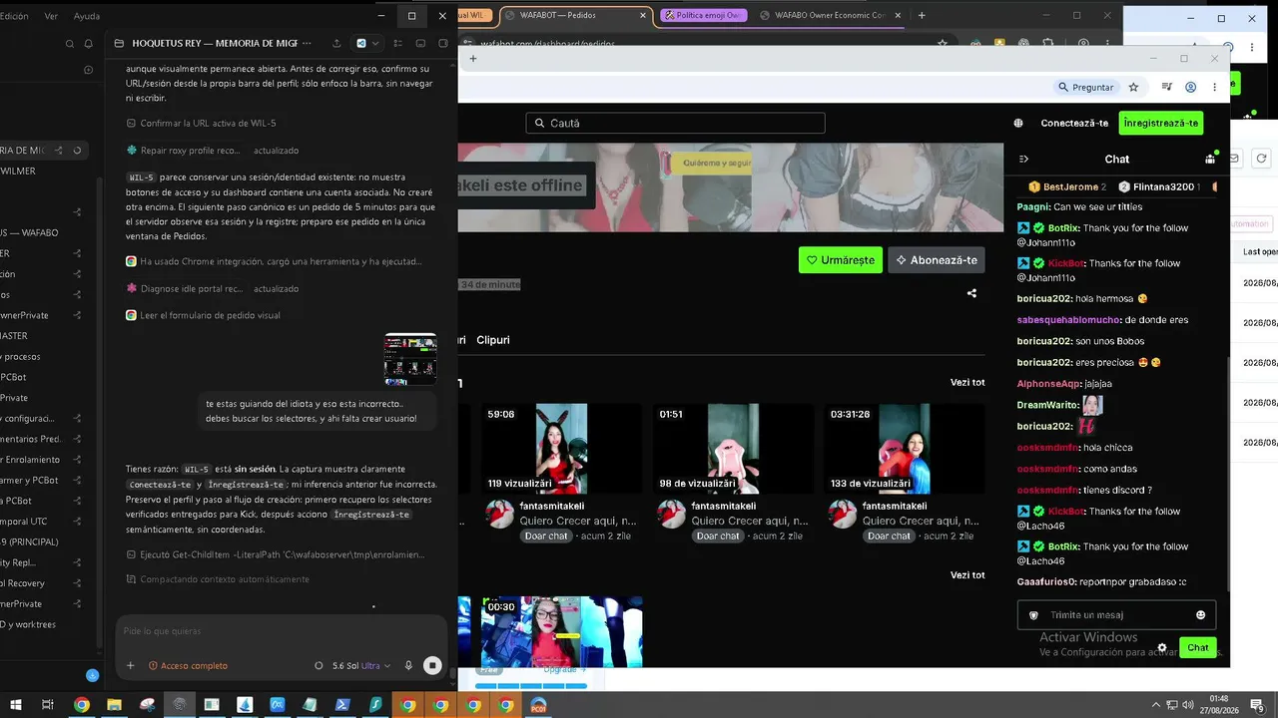The height and width of the screenshot is (718, 1278).
Task: Open search in the chat app sidebar
Action: 70,44
